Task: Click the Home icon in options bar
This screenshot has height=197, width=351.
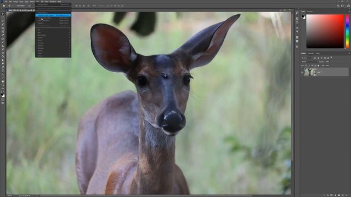Action: (x=4, y=6)
